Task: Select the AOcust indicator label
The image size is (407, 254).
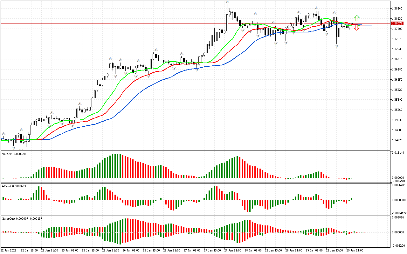Action: tap(14, 154)
